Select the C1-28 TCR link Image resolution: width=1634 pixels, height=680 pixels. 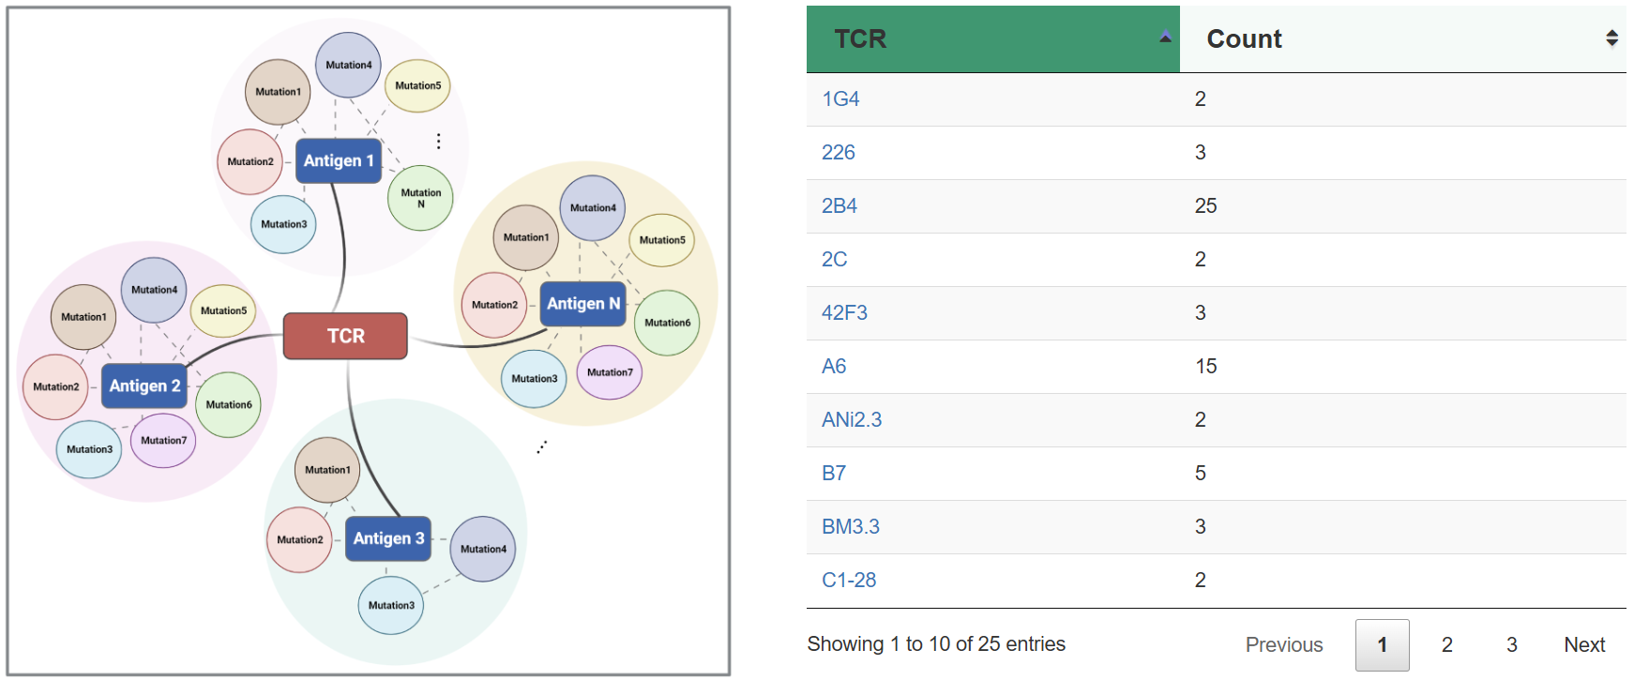coord(849,581)
